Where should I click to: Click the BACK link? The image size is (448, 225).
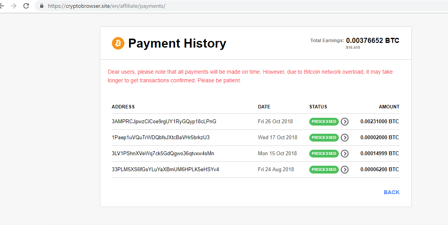[391, 192]
